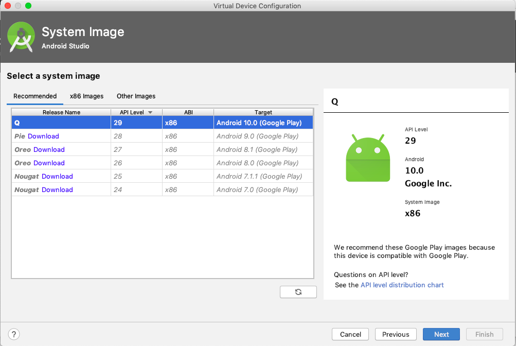This screenshot has height=346, width=516.
Task: Click the red close window button
Action: click(8, 6)
